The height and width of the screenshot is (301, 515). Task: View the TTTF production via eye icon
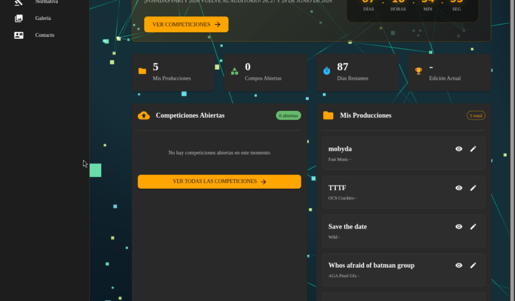pos(458,187)
